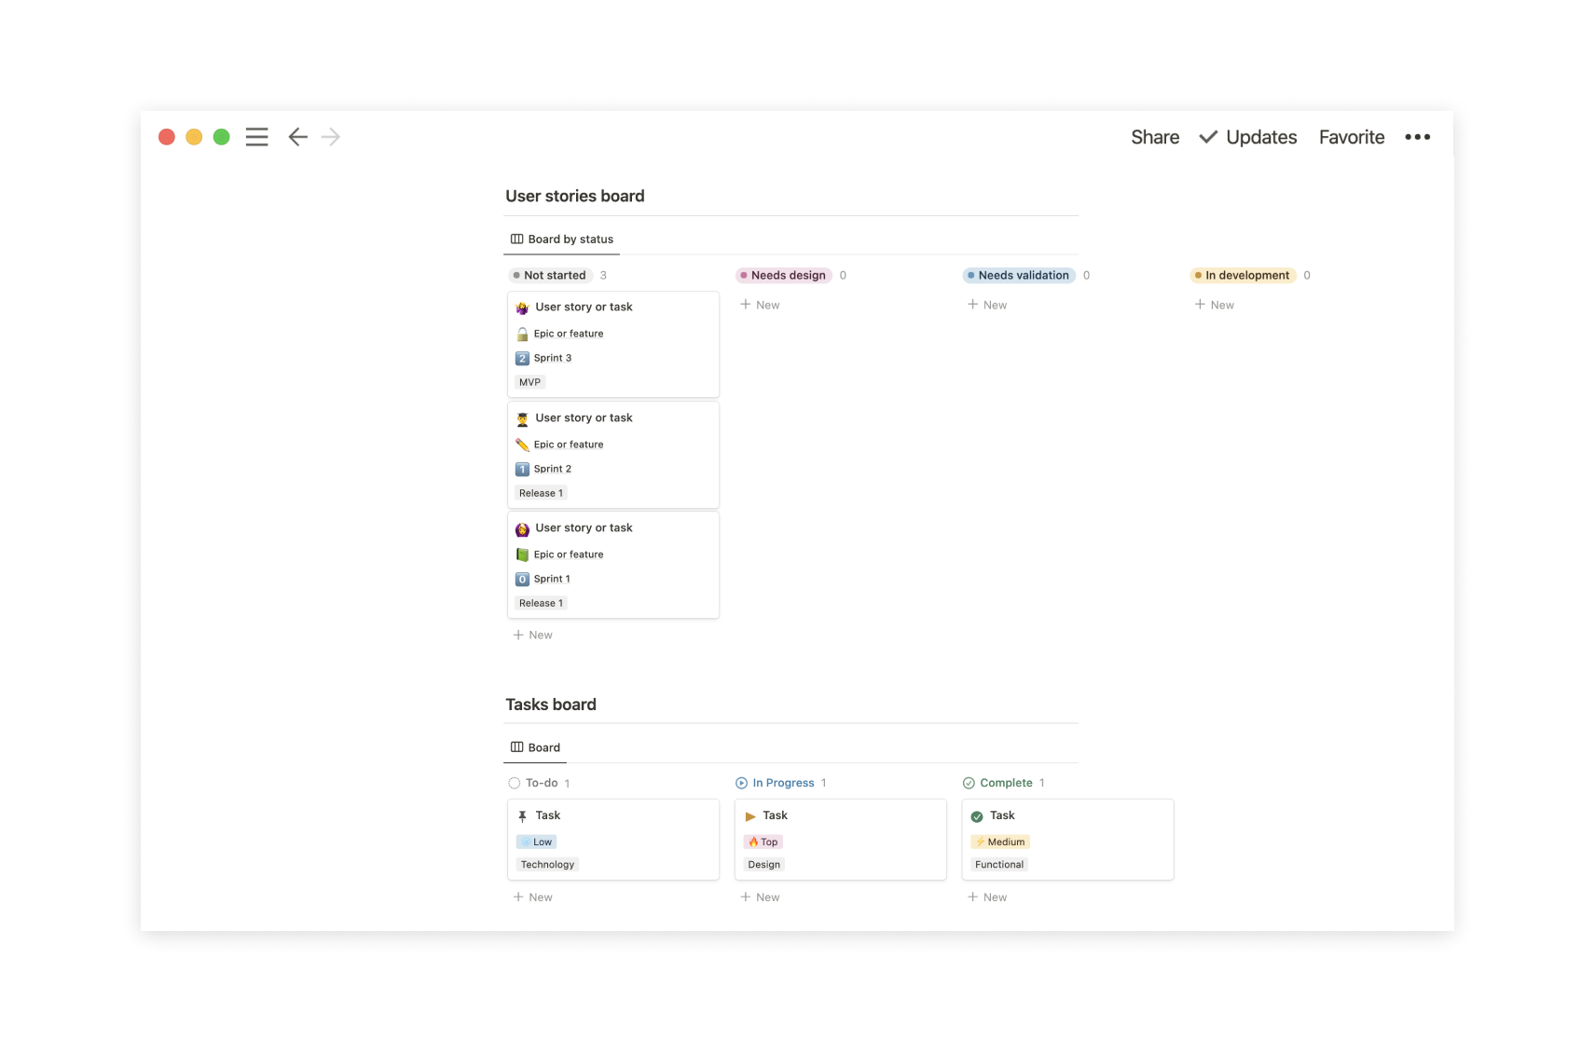
Task: Add New card under Needs validation
Action: (987, 305)
